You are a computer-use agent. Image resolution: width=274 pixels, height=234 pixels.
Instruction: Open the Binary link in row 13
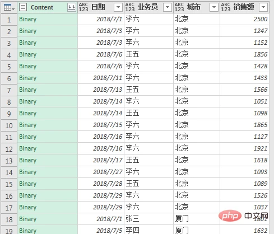[x=28, y=160]
